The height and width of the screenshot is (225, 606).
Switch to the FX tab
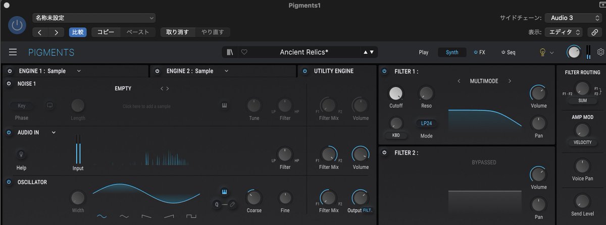point(479,52)
